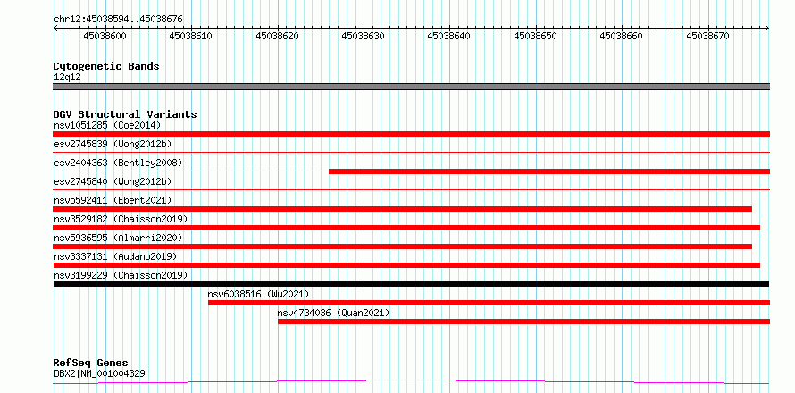Open variant nsv3199229 (Chaisson2019) label
Viewport: 795px width, 393px height.
pos(121,275)
